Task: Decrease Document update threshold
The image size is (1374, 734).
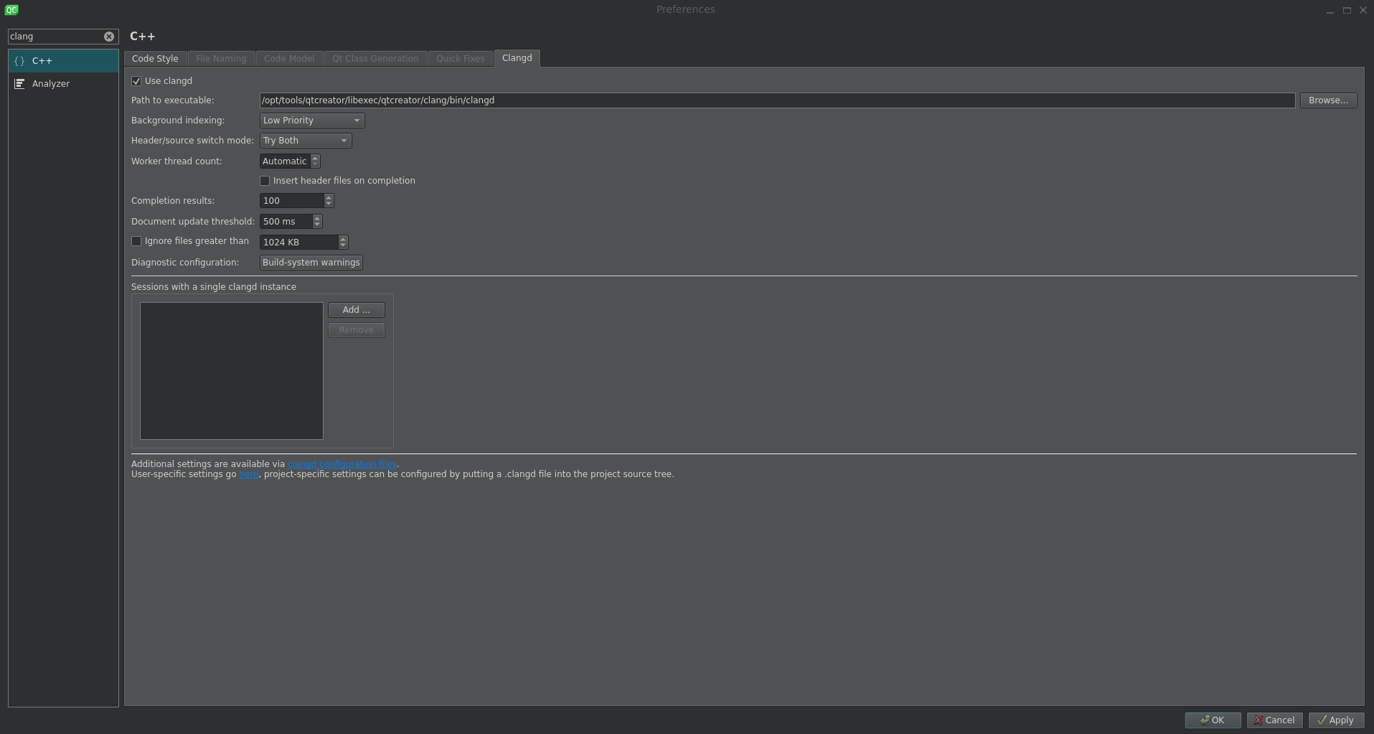Action: (317, 225)
